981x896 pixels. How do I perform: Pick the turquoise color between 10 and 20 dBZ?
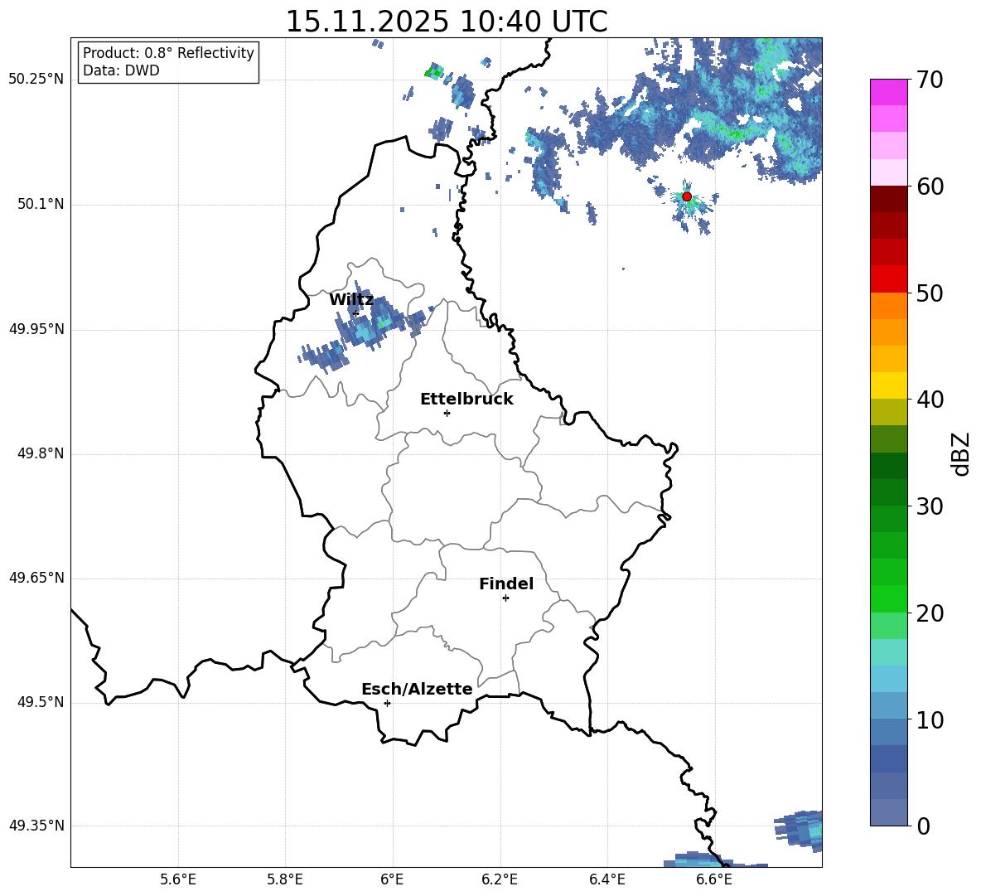pos(888,652)
